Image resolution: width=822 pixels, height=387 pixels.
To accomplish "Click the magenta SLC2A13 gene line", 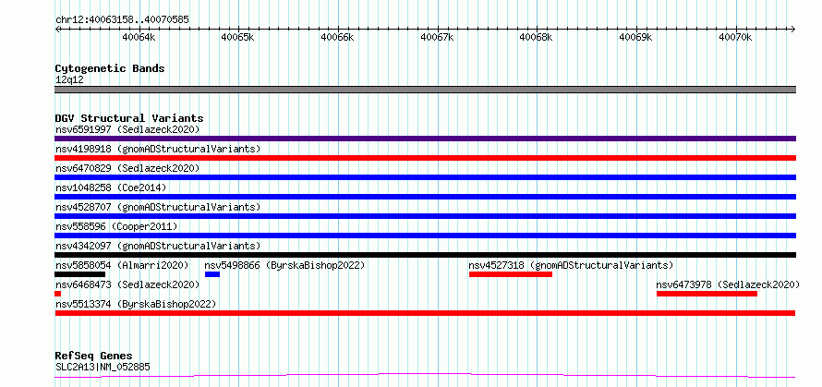I will point(425,375).
